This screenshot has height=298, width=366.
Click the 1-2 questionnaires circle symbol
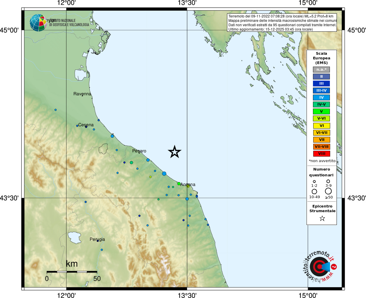[314, 181]
